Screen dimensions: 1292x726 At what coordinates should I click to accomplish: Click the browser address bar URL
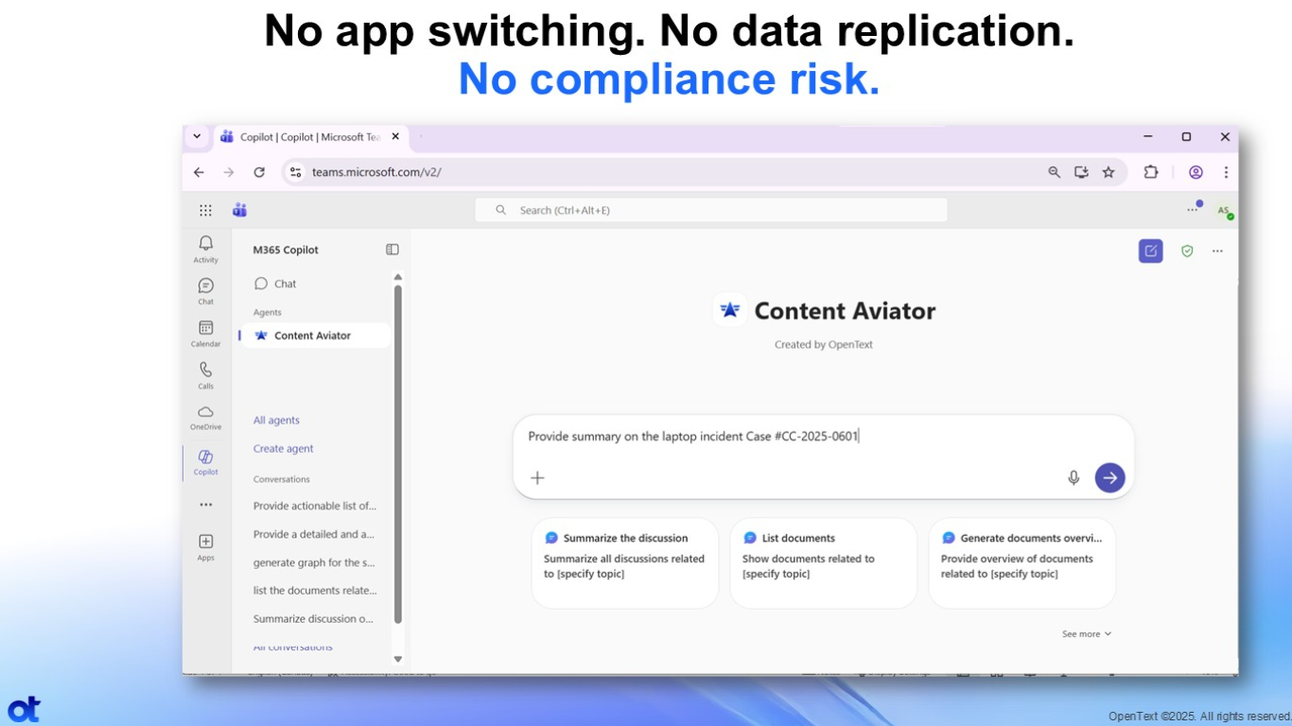tap(376, 172)
